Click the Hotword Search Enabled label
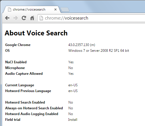 pyautogui.click(x=25, y=102)
